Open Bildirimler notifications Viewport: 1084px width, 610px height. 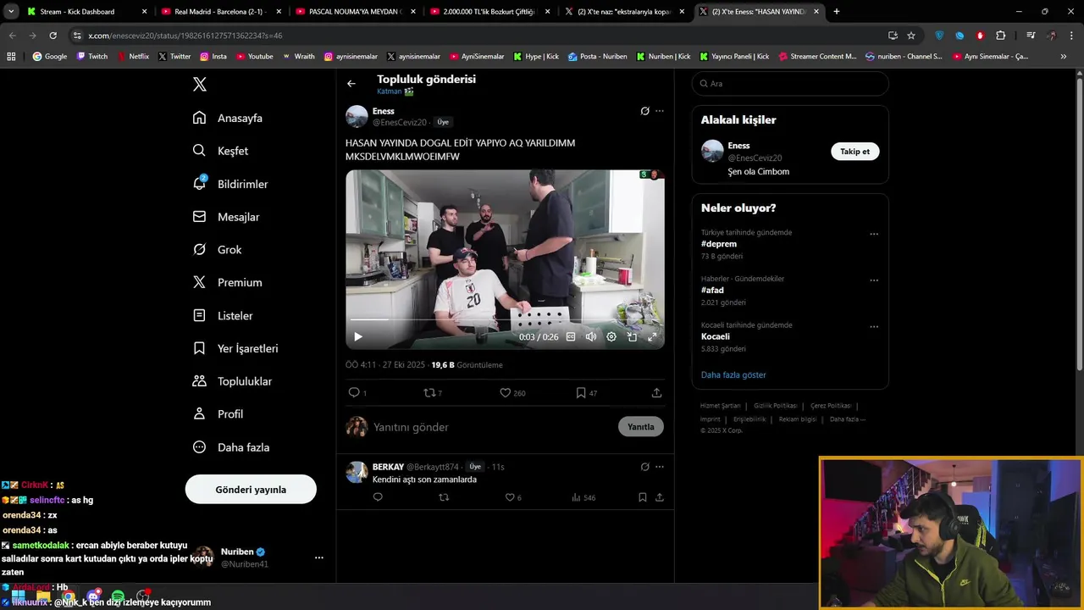tap(230, 184)
